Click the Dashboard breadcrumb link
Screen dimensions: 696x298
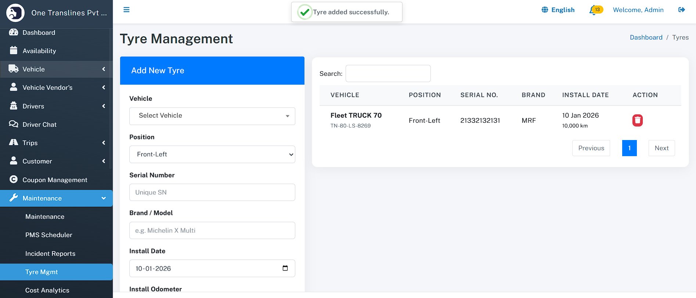[646, 37]
